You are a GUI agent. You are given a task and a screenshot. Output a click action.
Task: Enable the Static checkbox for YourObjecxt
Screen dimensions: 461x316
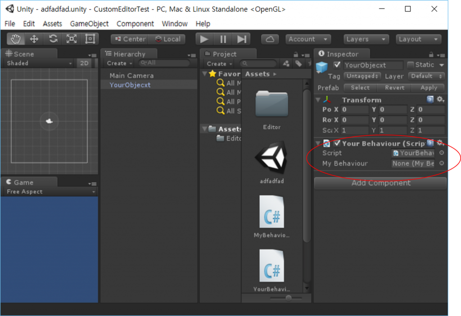pos(411,64)
